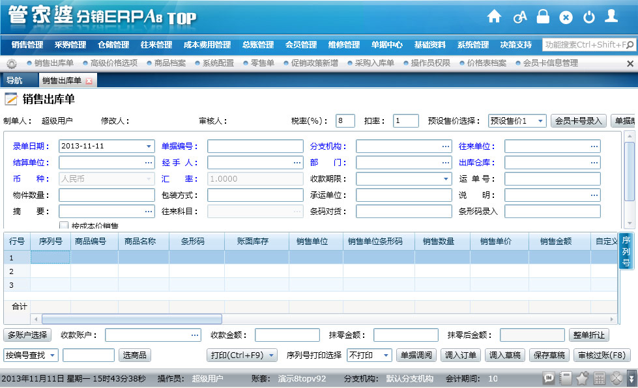This screenshot has width=638, height=388.
Task: Open the IM chat icon in status bar
Action: pos(549,378)
